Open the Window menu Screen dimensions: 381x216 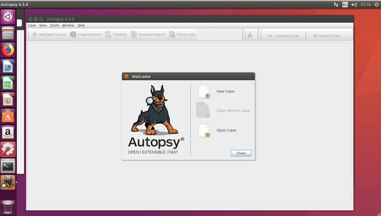68,25
